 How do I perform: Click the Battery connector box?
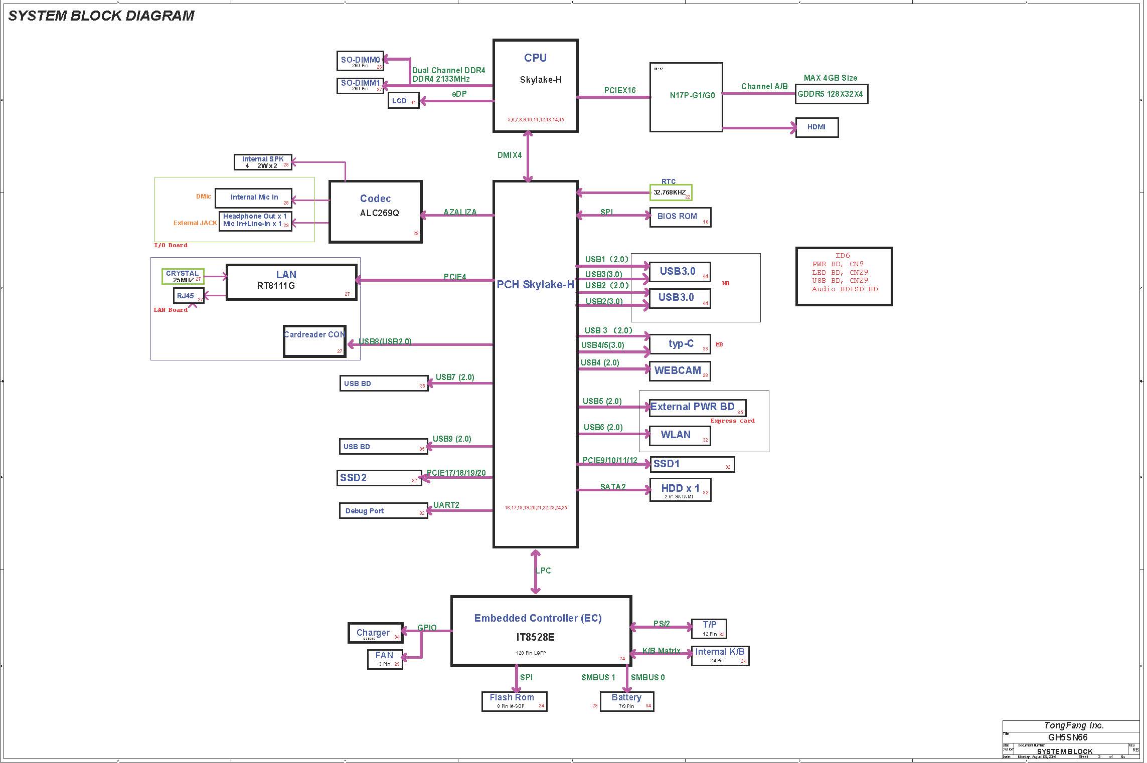[x=627, y=701]
